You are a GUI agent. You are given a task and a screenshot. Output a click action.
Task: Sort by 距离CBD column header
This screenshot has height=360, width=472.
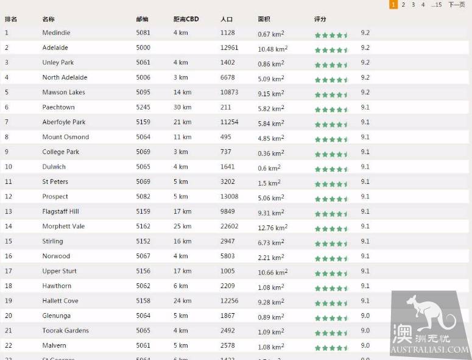coord(186,19)
